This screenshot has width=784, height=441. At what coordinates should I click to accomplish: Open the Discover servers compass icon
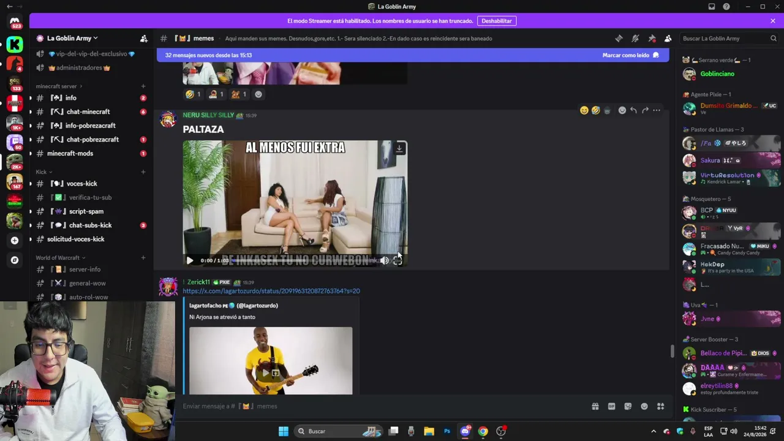coord(15,260)
